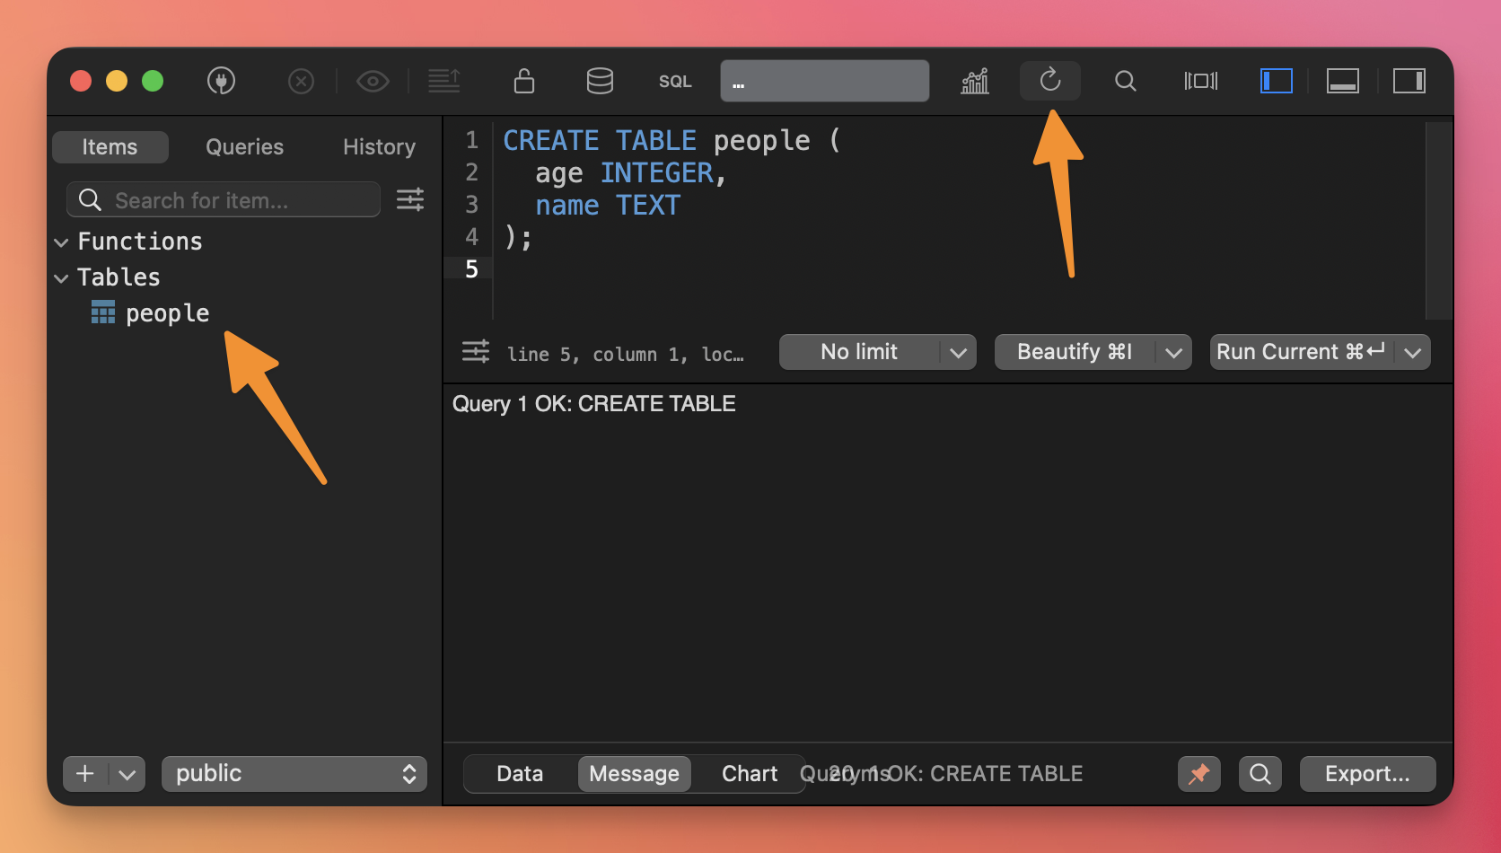Image resolution: width=1501 pixels, height=853 pixels.
Task: Refresh the workspace with reload icon
Action: [1049, 81]
